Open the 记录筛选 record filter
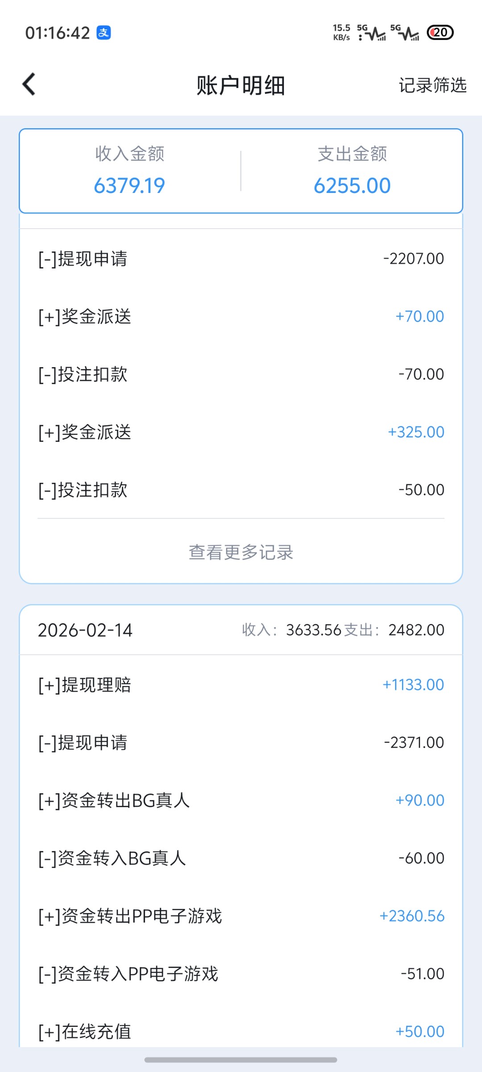 pos(432,85)
